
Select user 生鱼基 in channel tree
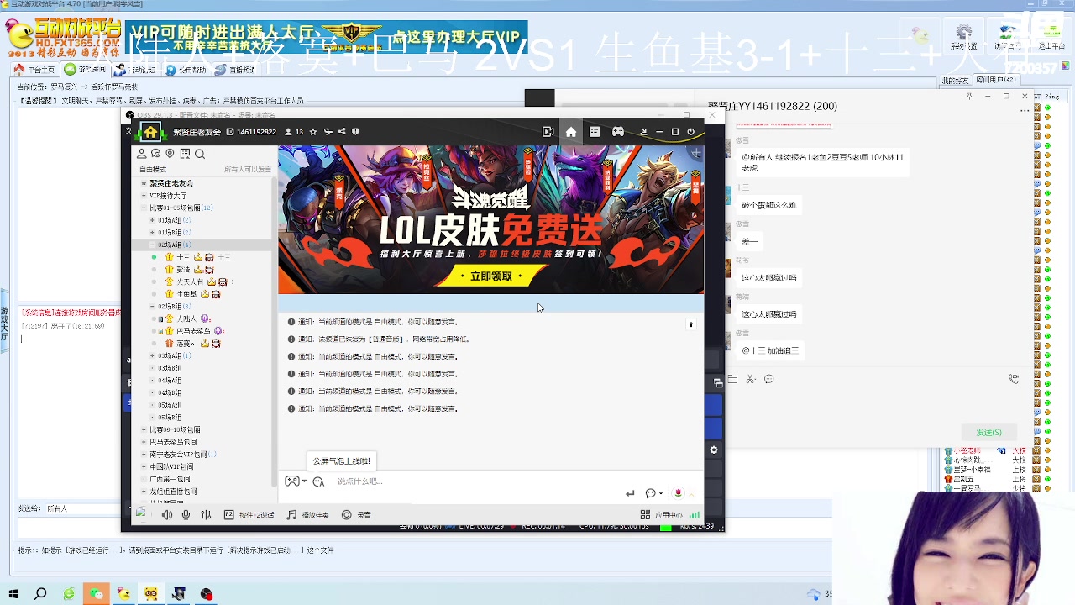[186, 295]
